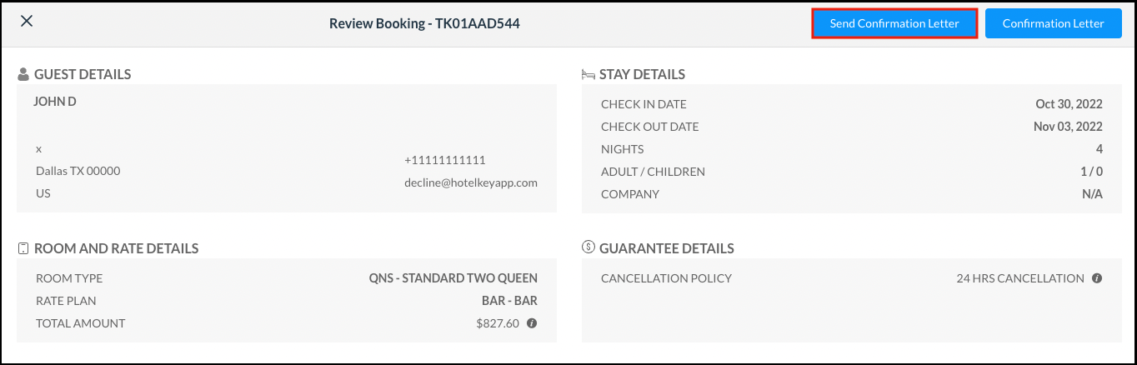Click the Review Booking - TK01AAD544 title
This screenshot has width=1137, height=365.
(424, 23)
